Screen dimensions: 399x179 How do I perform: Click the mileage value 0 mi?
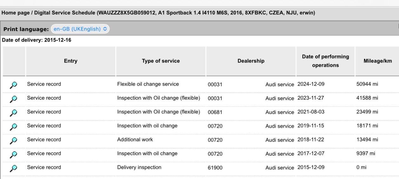(x=361, y=167)
